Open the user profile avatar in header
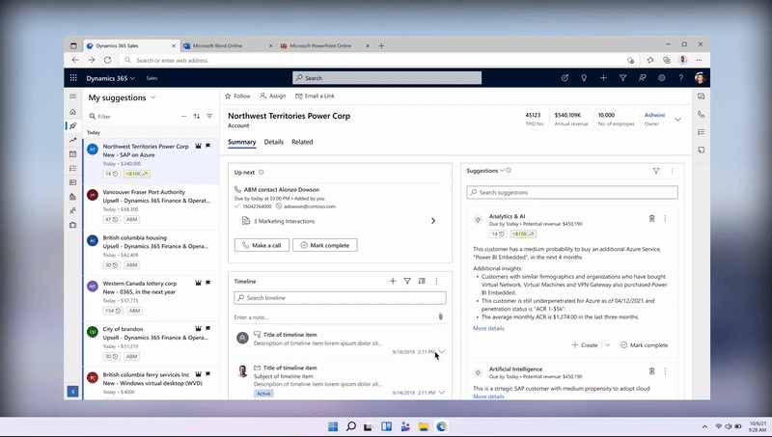 click(x=700, y=78)
